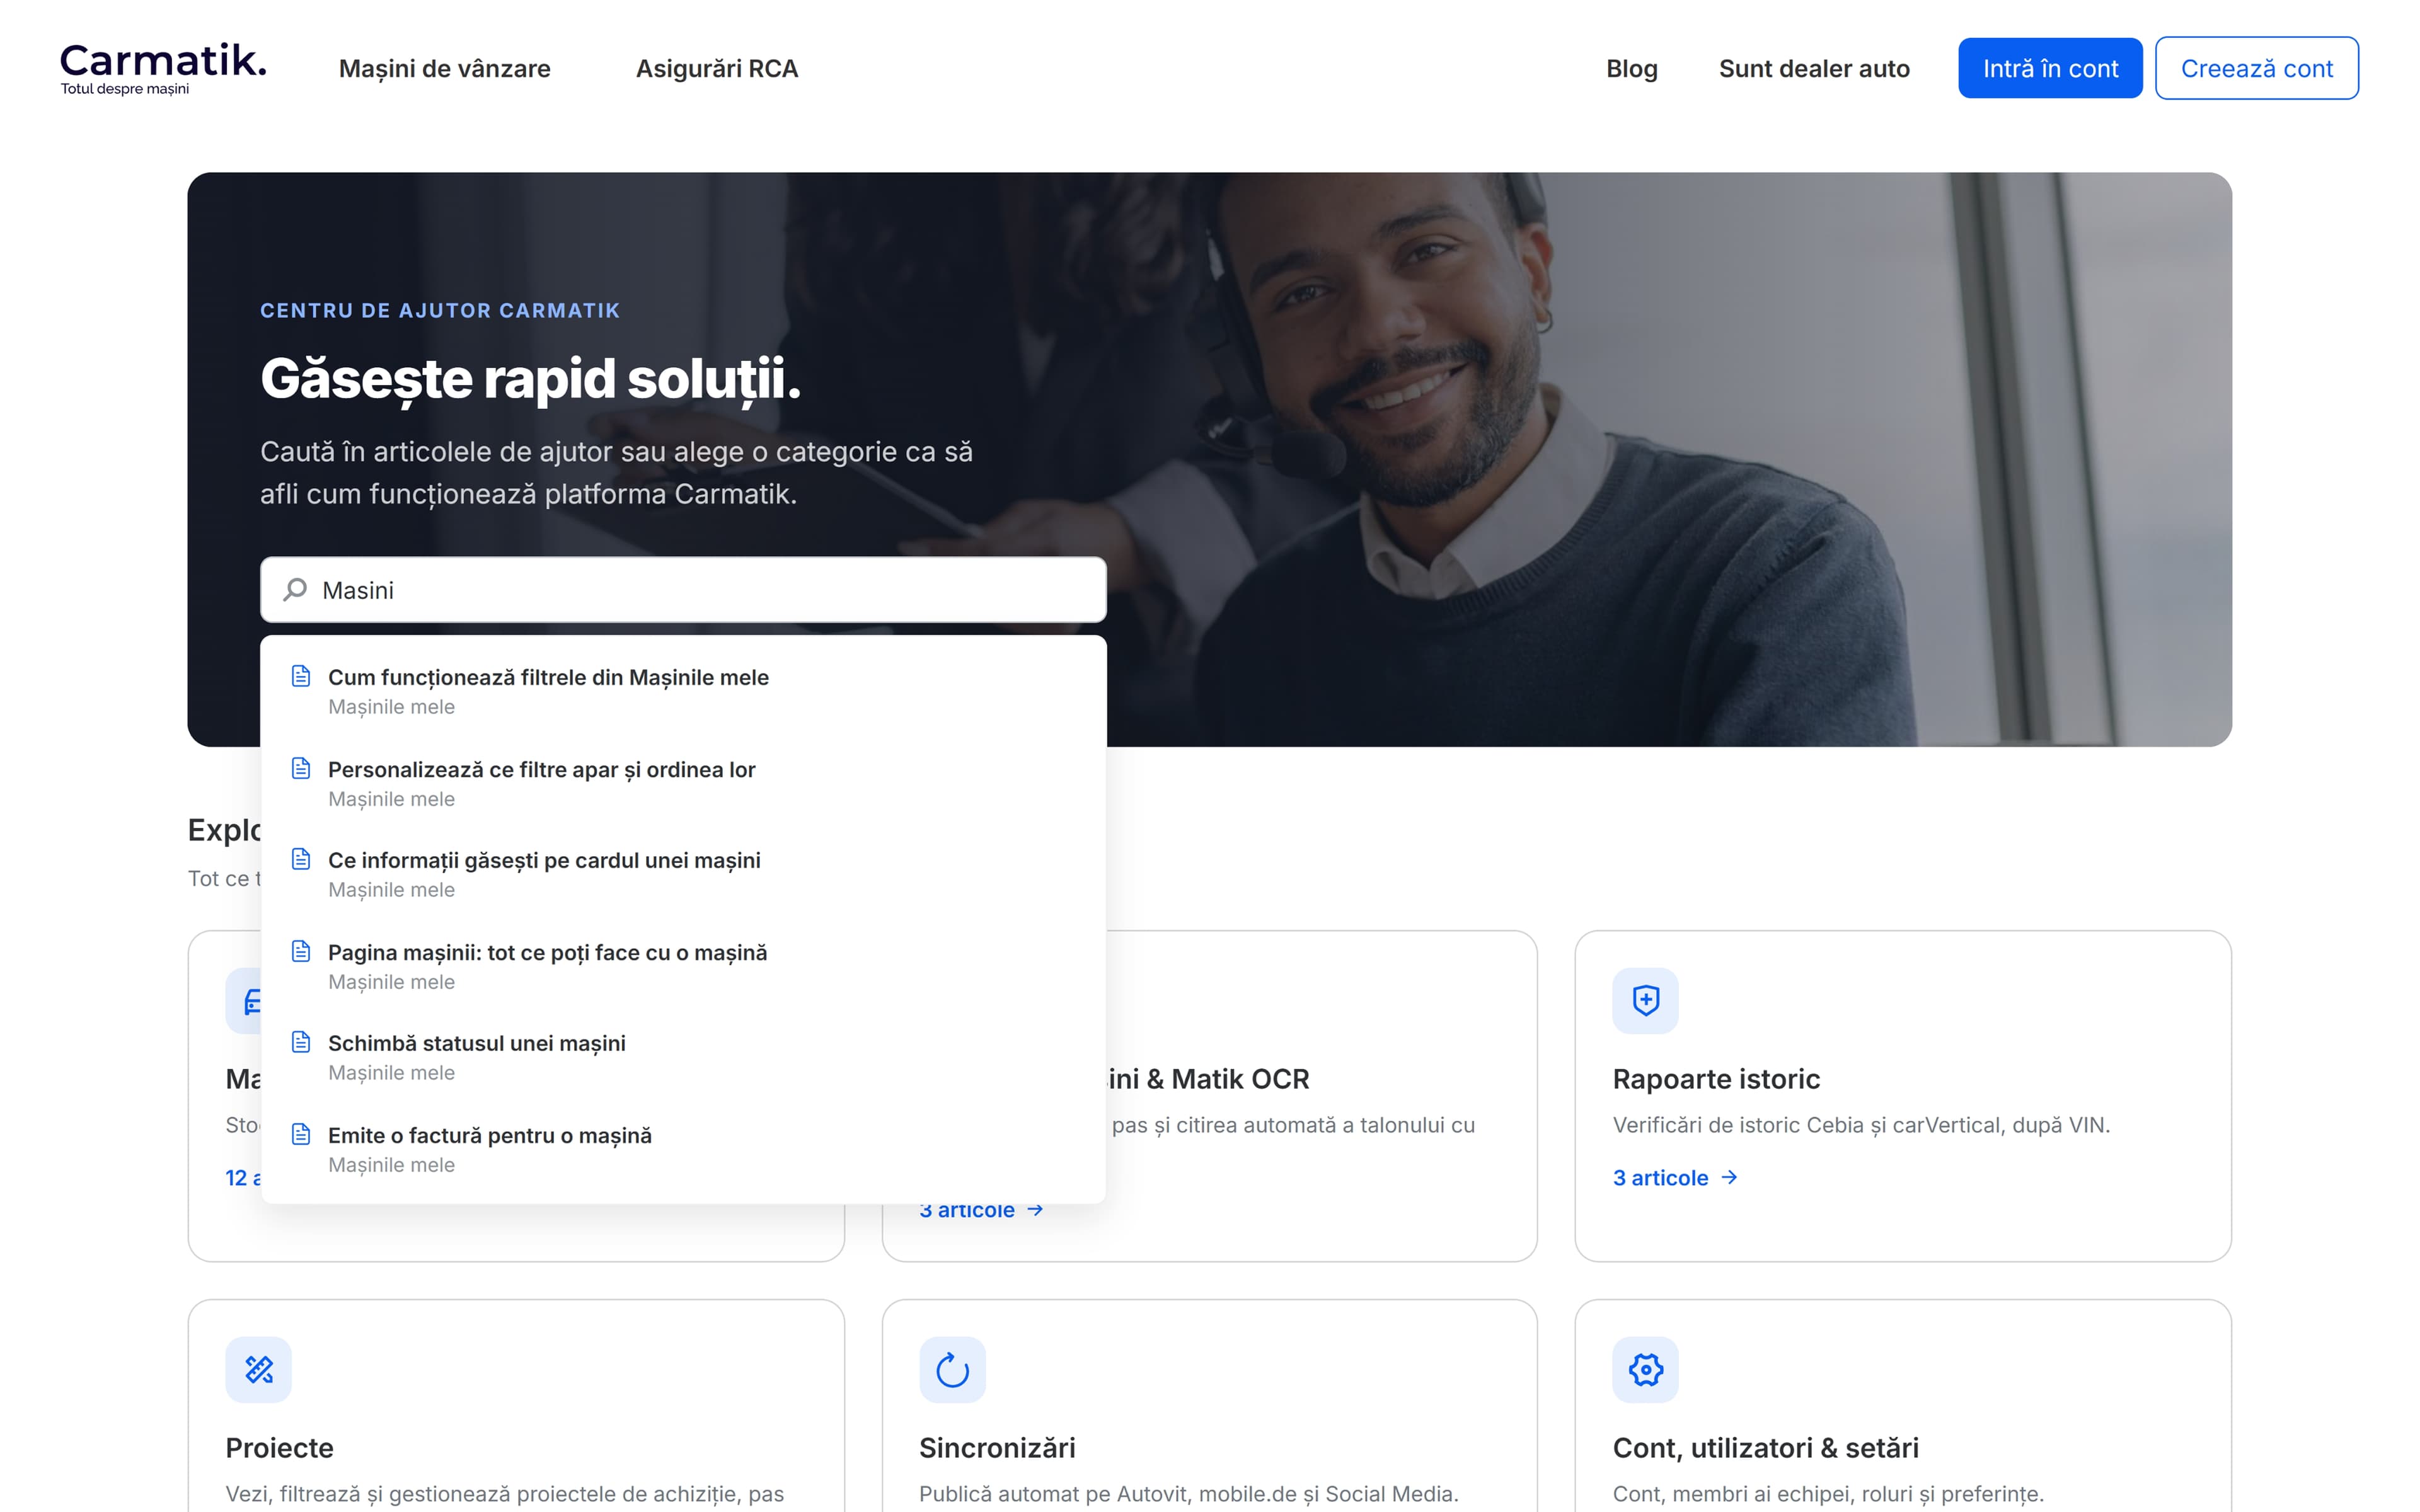Click the Intră în cont button
Viewport: 2420px width, 1512px height.
(2050, 68)
